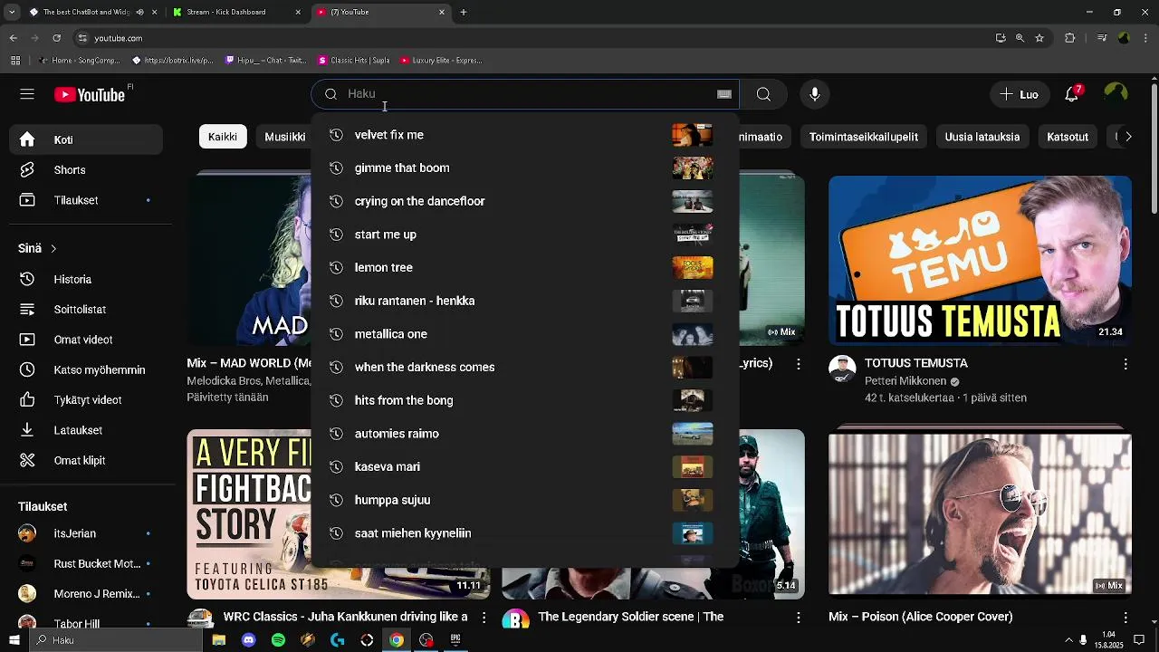
Task: Select the Musiikki filter chip
Action: [x=284, y=137]
